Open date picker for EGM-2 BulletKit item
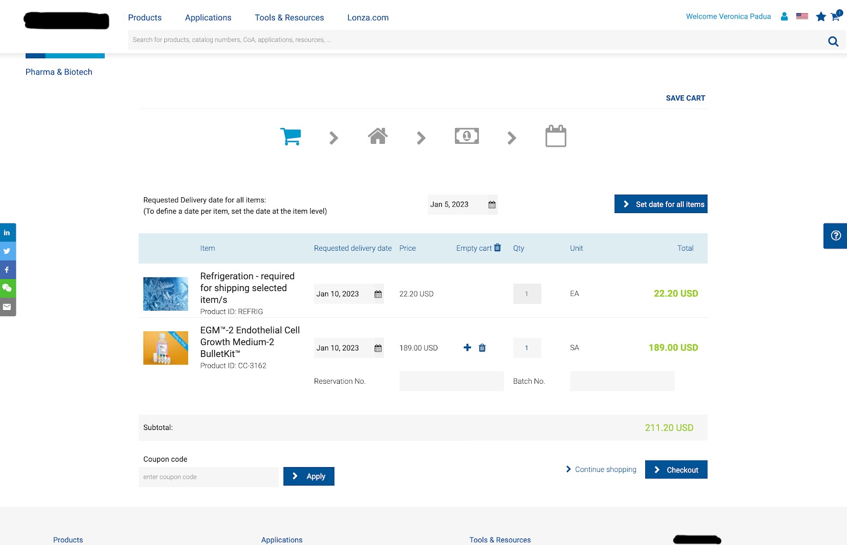Viewport: 847px width, 545px height. point(378,348)
